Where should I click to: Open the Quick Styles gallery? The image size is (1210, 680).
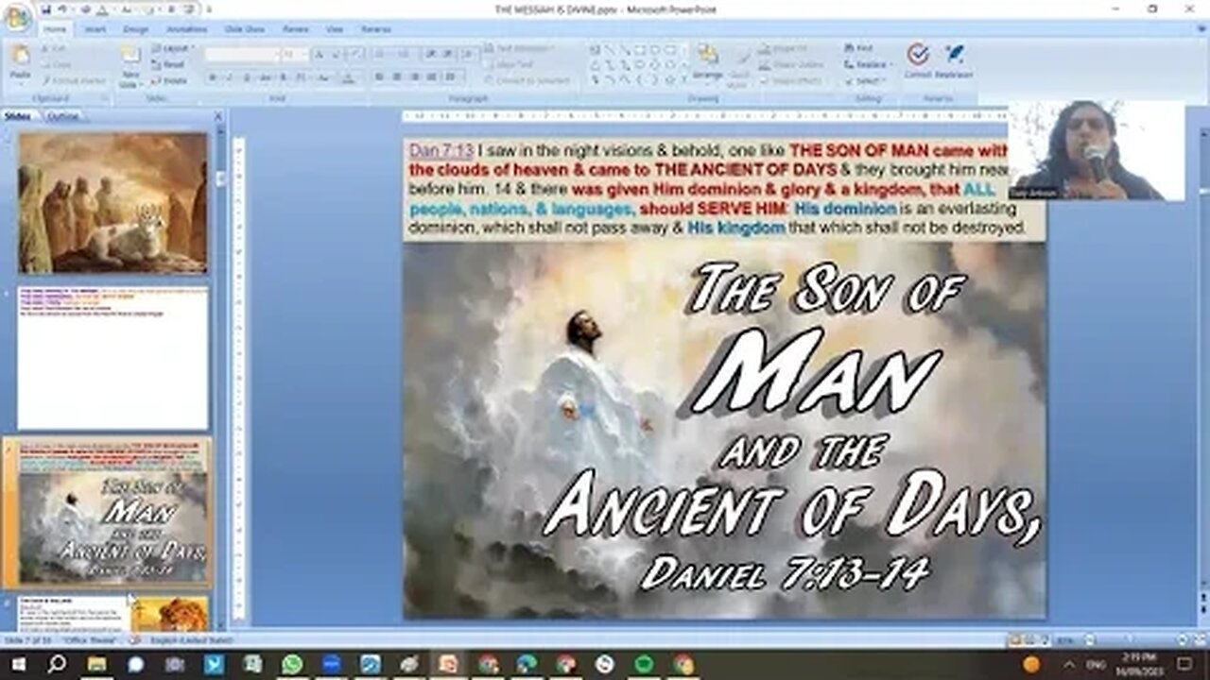(739, 64)
